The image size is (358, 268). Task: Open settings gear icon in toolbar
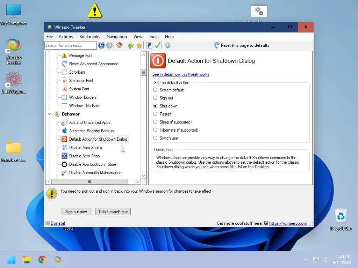click(167, 45)
